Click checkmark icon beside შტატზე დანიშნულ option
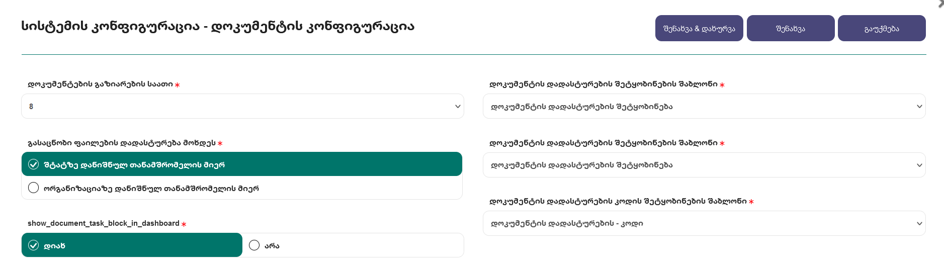The width and height of the screenshot is (944, 267). click(33, 164)
